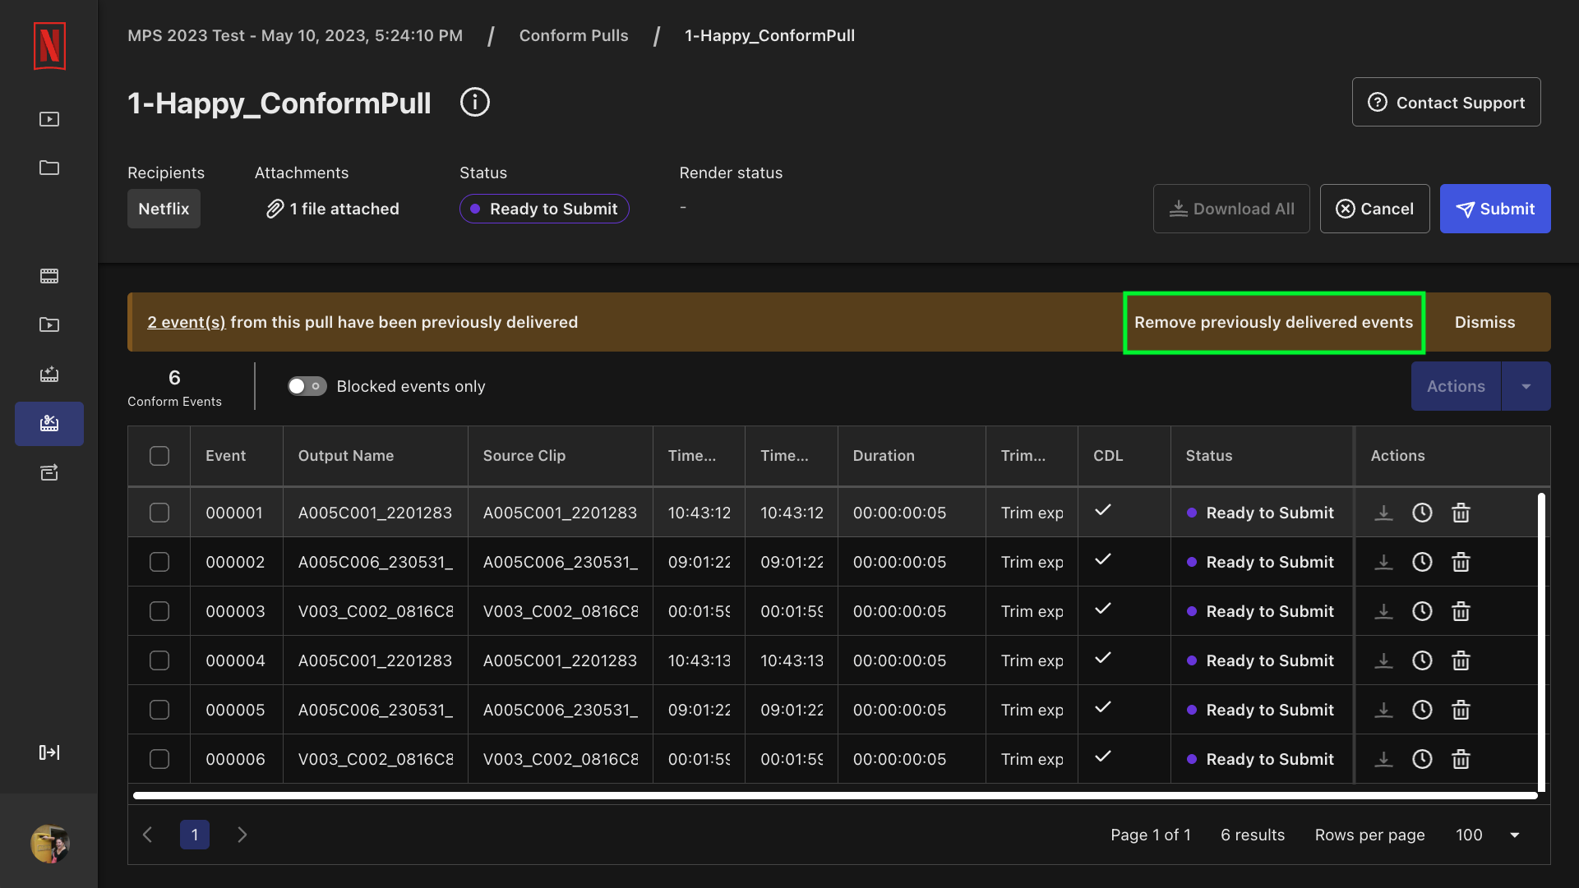This screenshot has width=1579, height=888.
Task: Delete event 000004 with trash icon
Action: (x=1461, y=660)
